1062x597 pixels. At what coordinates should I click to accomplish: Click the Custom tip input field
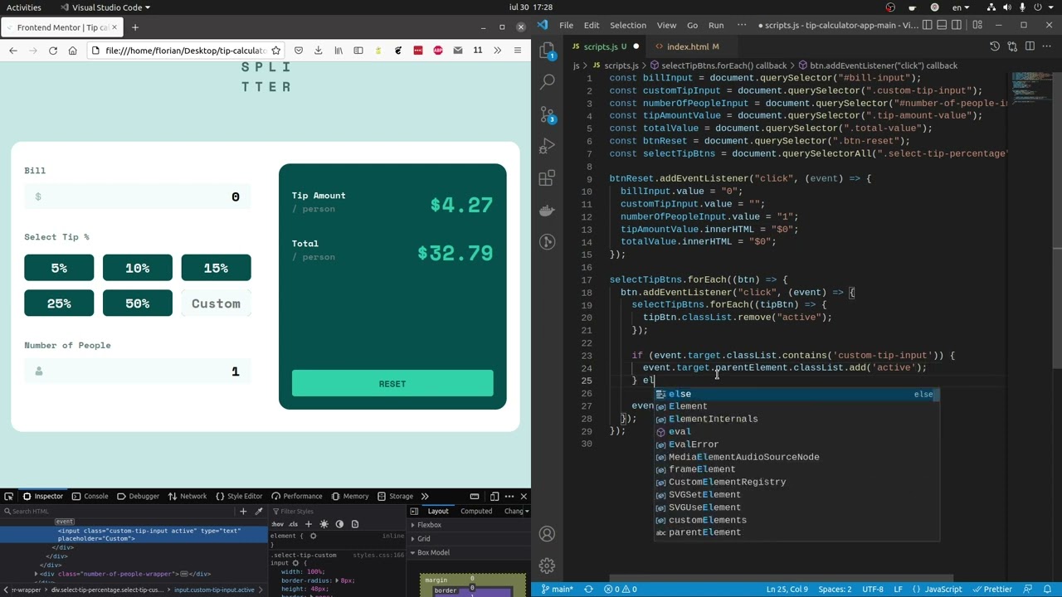[x=216, y=303]
